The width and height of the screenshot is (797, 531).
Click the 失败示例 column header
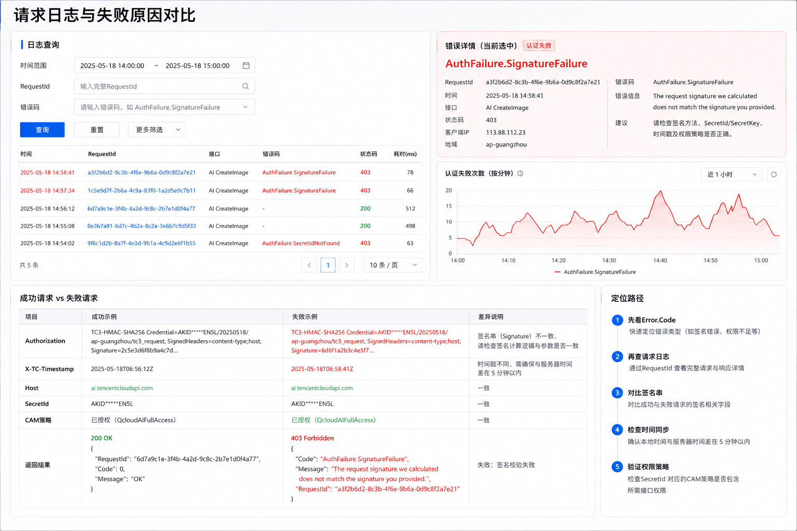click(305, 317)
